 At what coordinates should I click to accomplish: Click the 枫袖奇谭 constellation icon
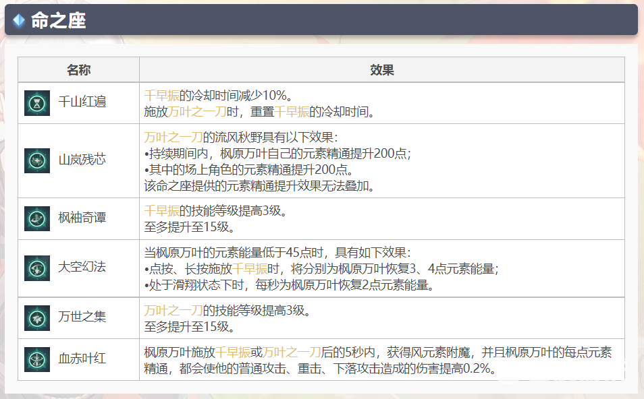coord(37,218)
